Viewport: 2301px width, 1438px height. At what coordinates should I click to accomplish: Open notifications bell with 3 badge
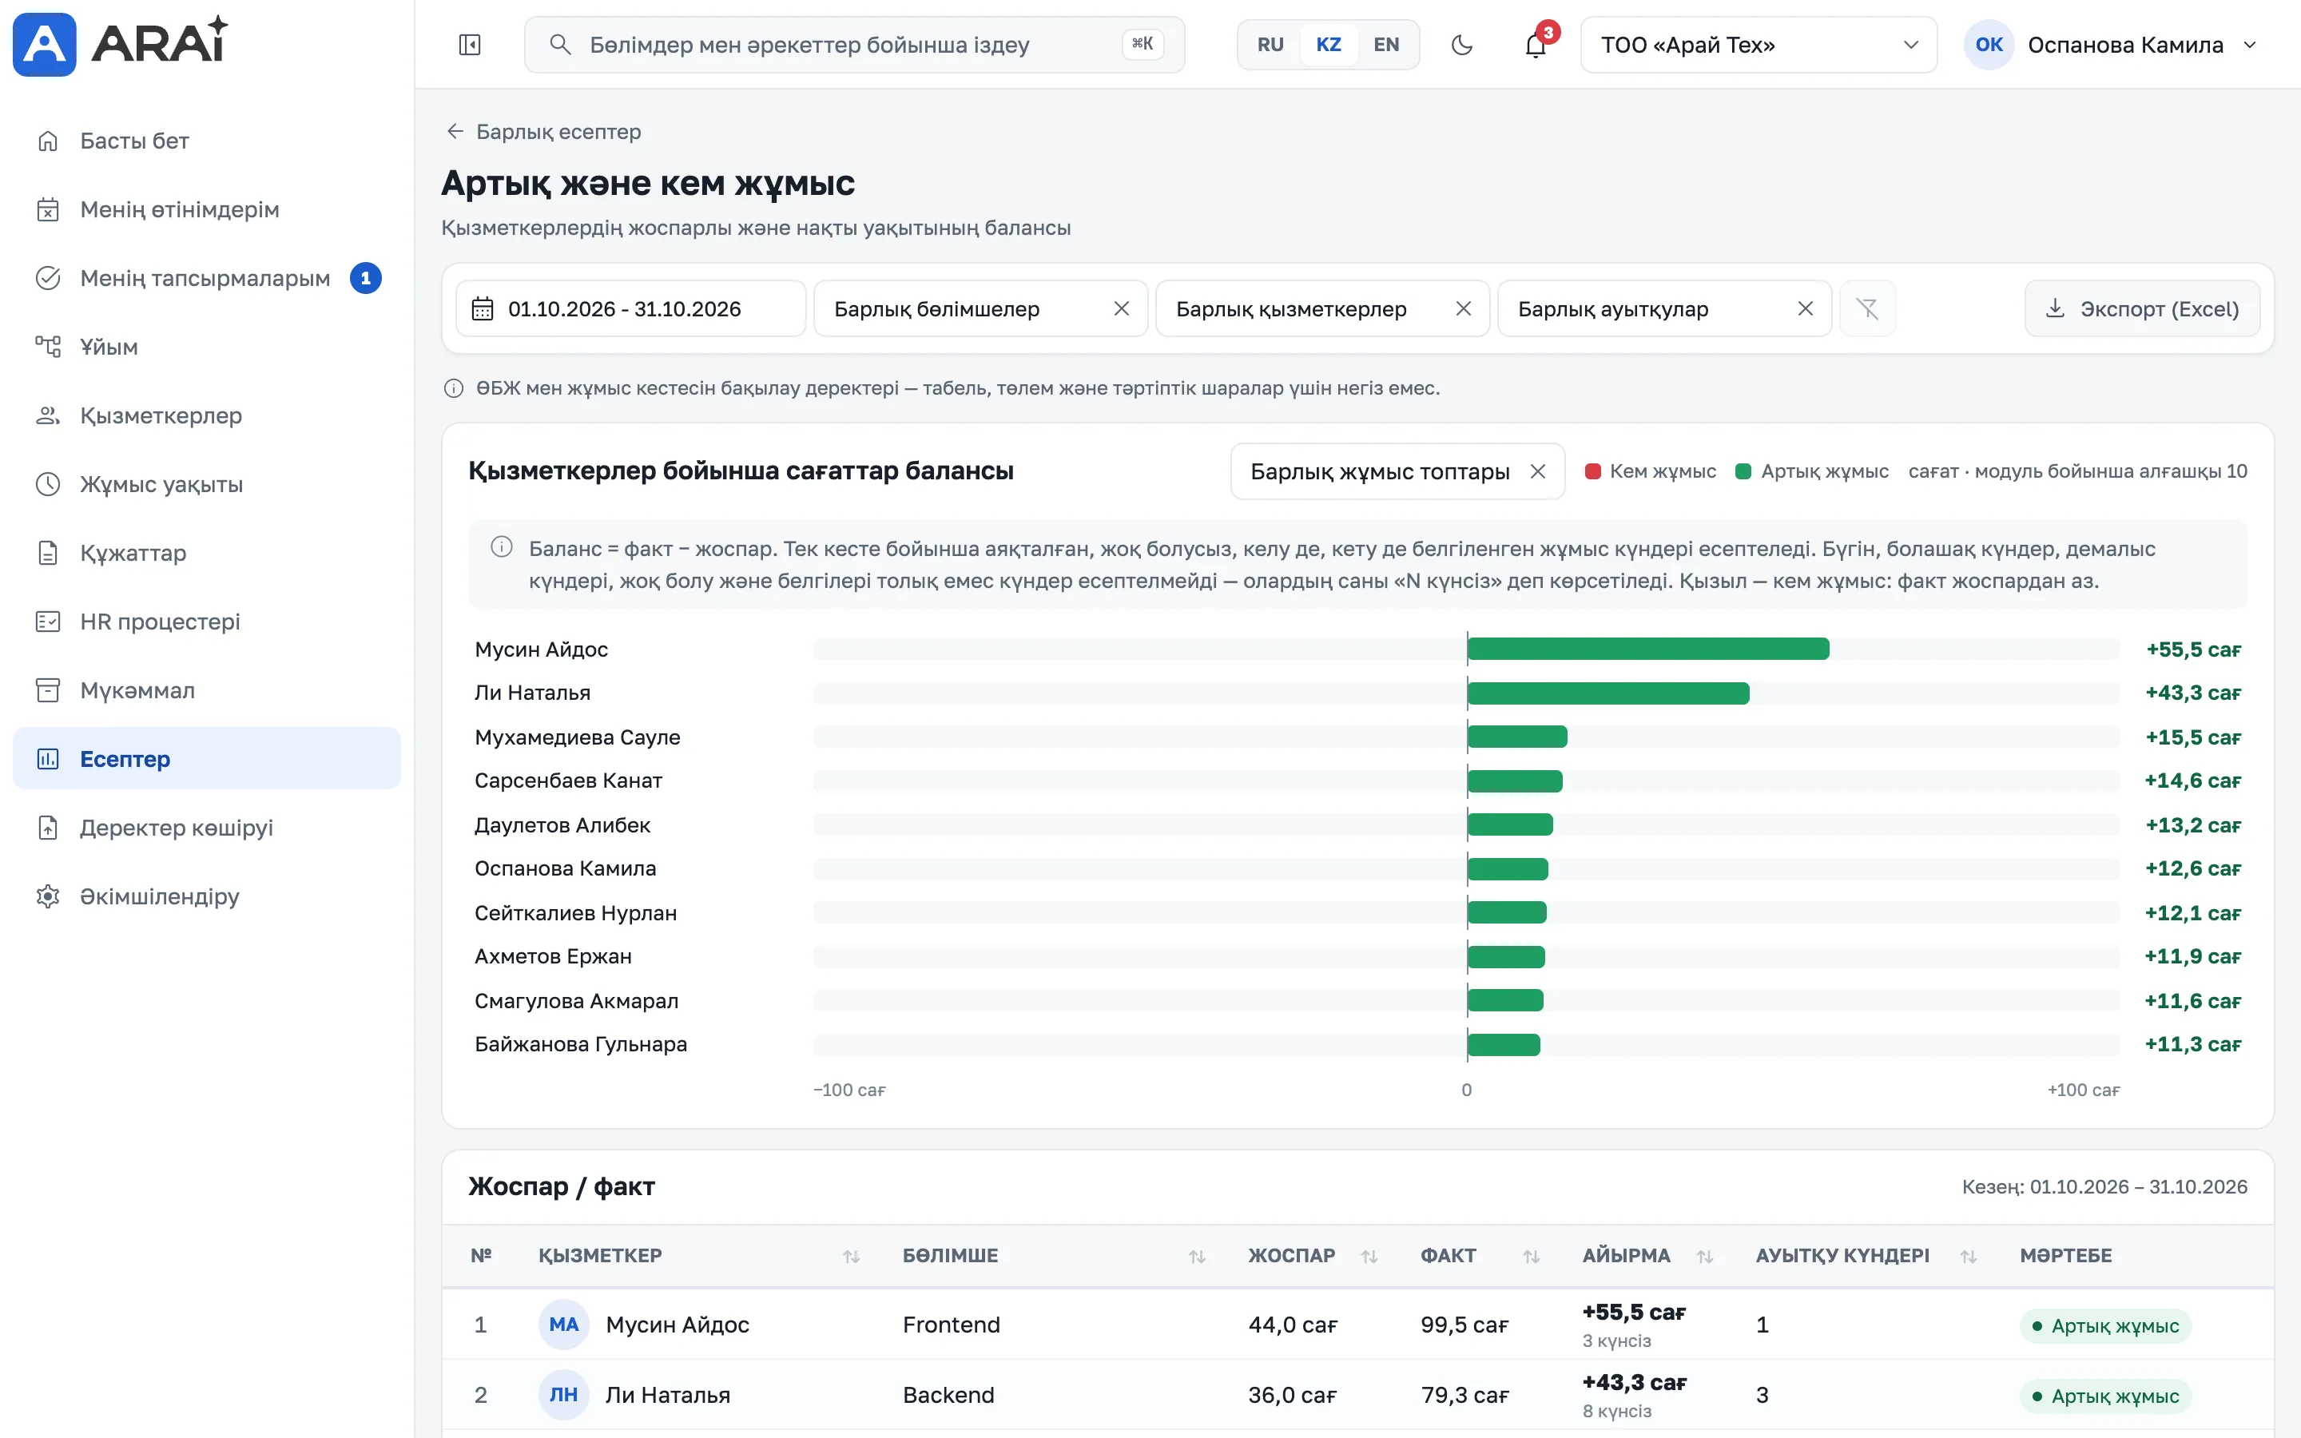[1536, 45]
